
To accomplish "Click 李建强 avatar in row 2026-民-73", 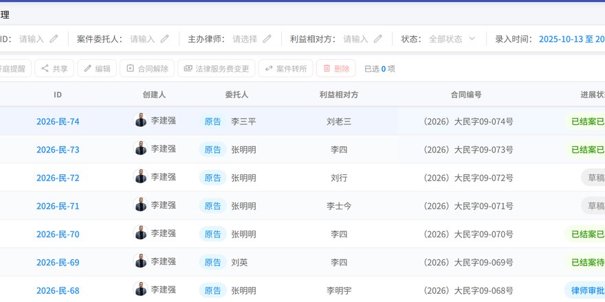I will click(x=140, y=148).
